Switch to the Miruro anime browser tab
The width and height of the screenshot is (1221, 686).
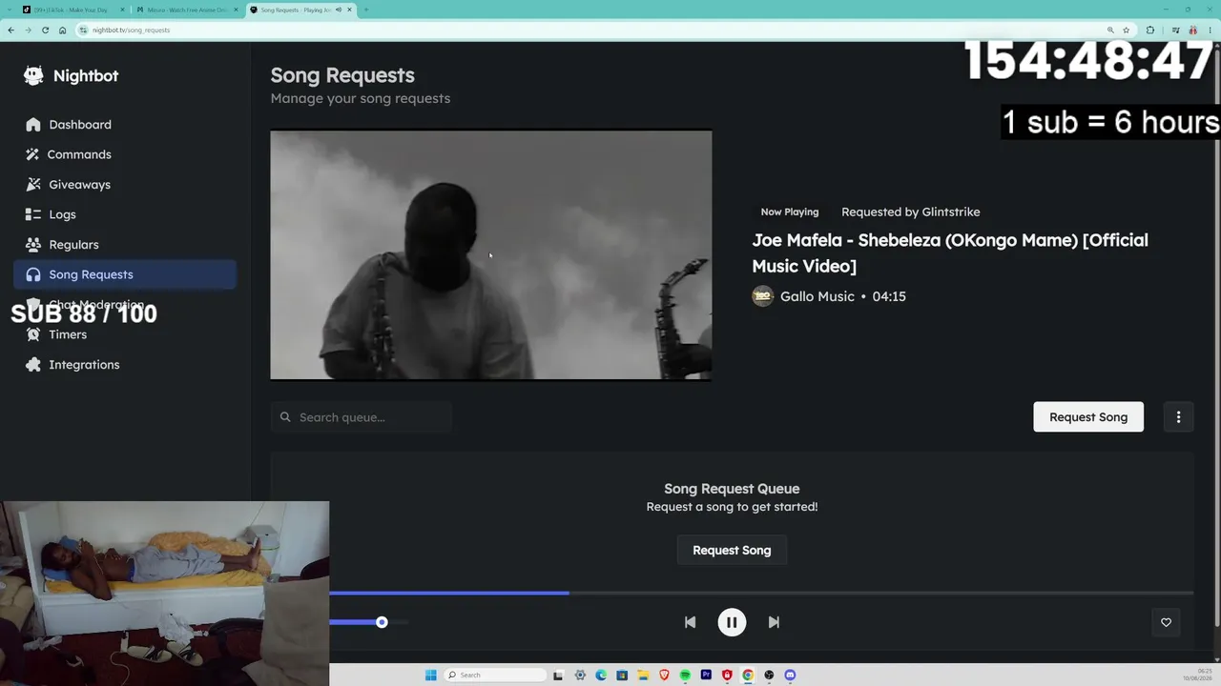(187, 10)
